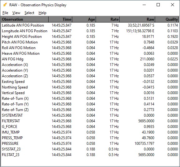This screenshot has height=167, width=180.
Task: Select the Heave AN FOG Motion row
Action: click(90, 53)
